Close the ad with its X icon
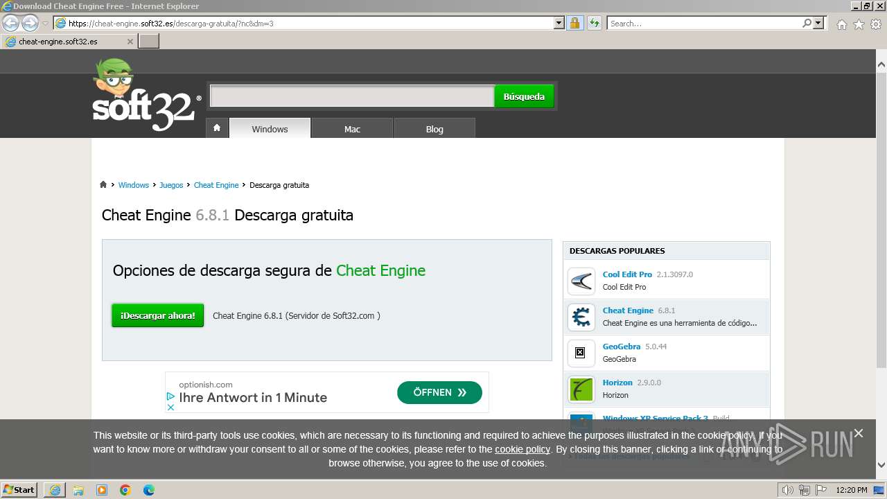 (x=170, y=407)
